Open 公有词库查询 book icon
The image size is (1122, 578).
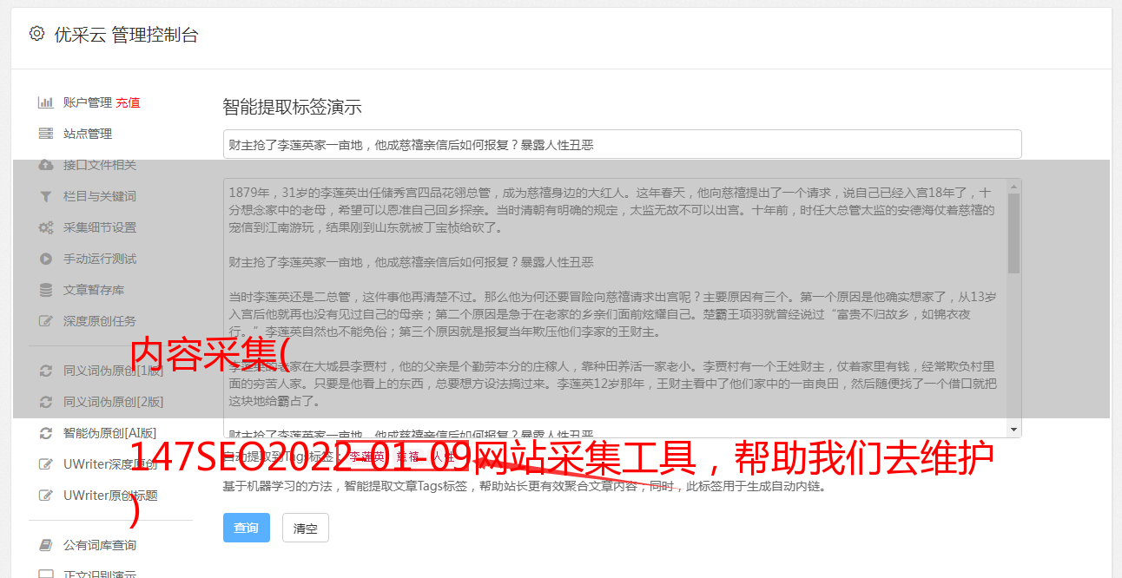click(46, 545)
